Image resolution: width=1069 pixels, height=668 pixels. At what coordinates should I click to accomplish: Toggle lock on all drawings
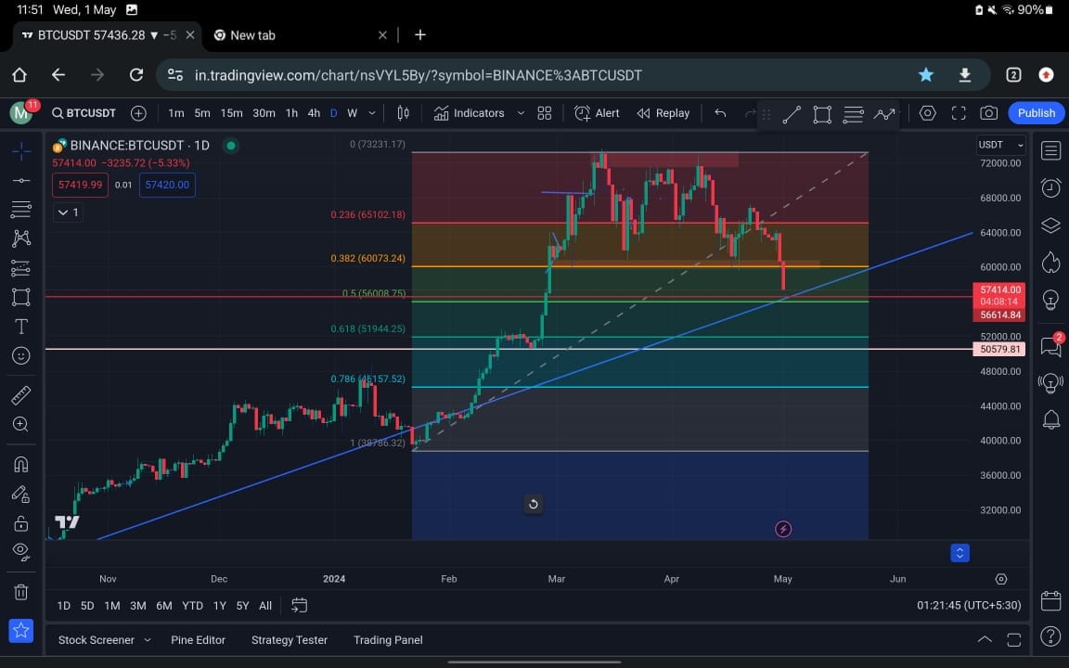tap(20, 522)
